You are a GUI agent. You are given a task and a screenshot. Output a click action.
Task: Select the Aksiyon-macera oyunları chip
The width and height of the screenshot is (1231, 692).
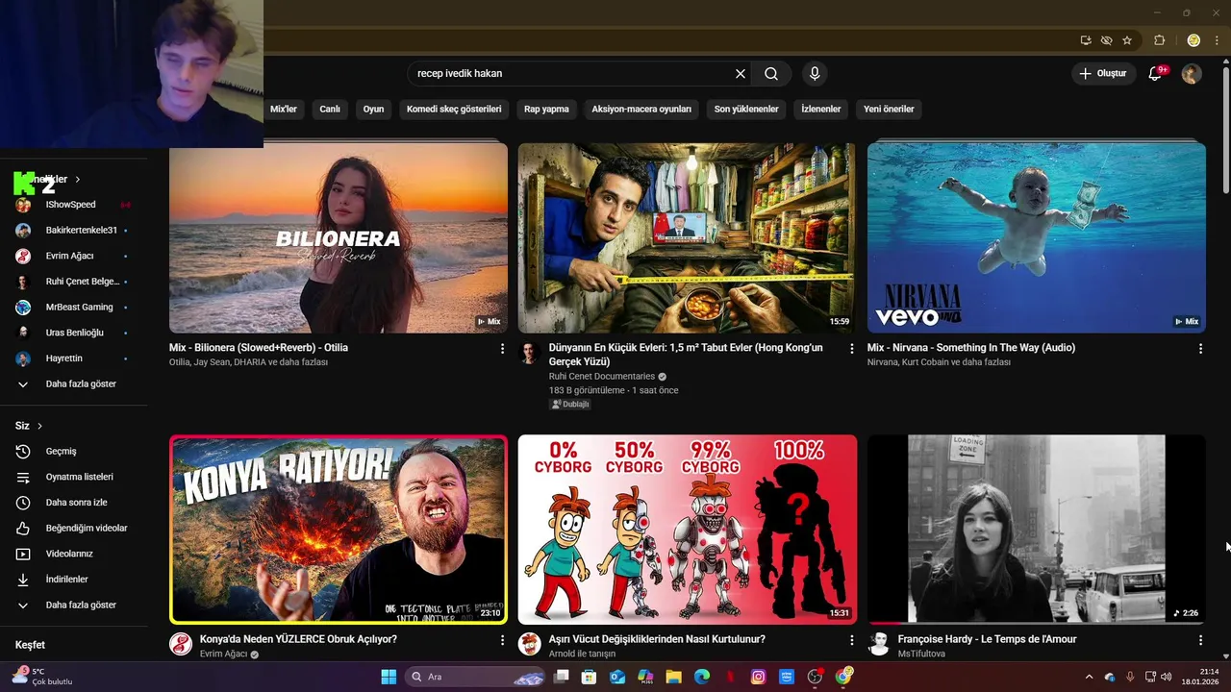[x=641, y=109]
